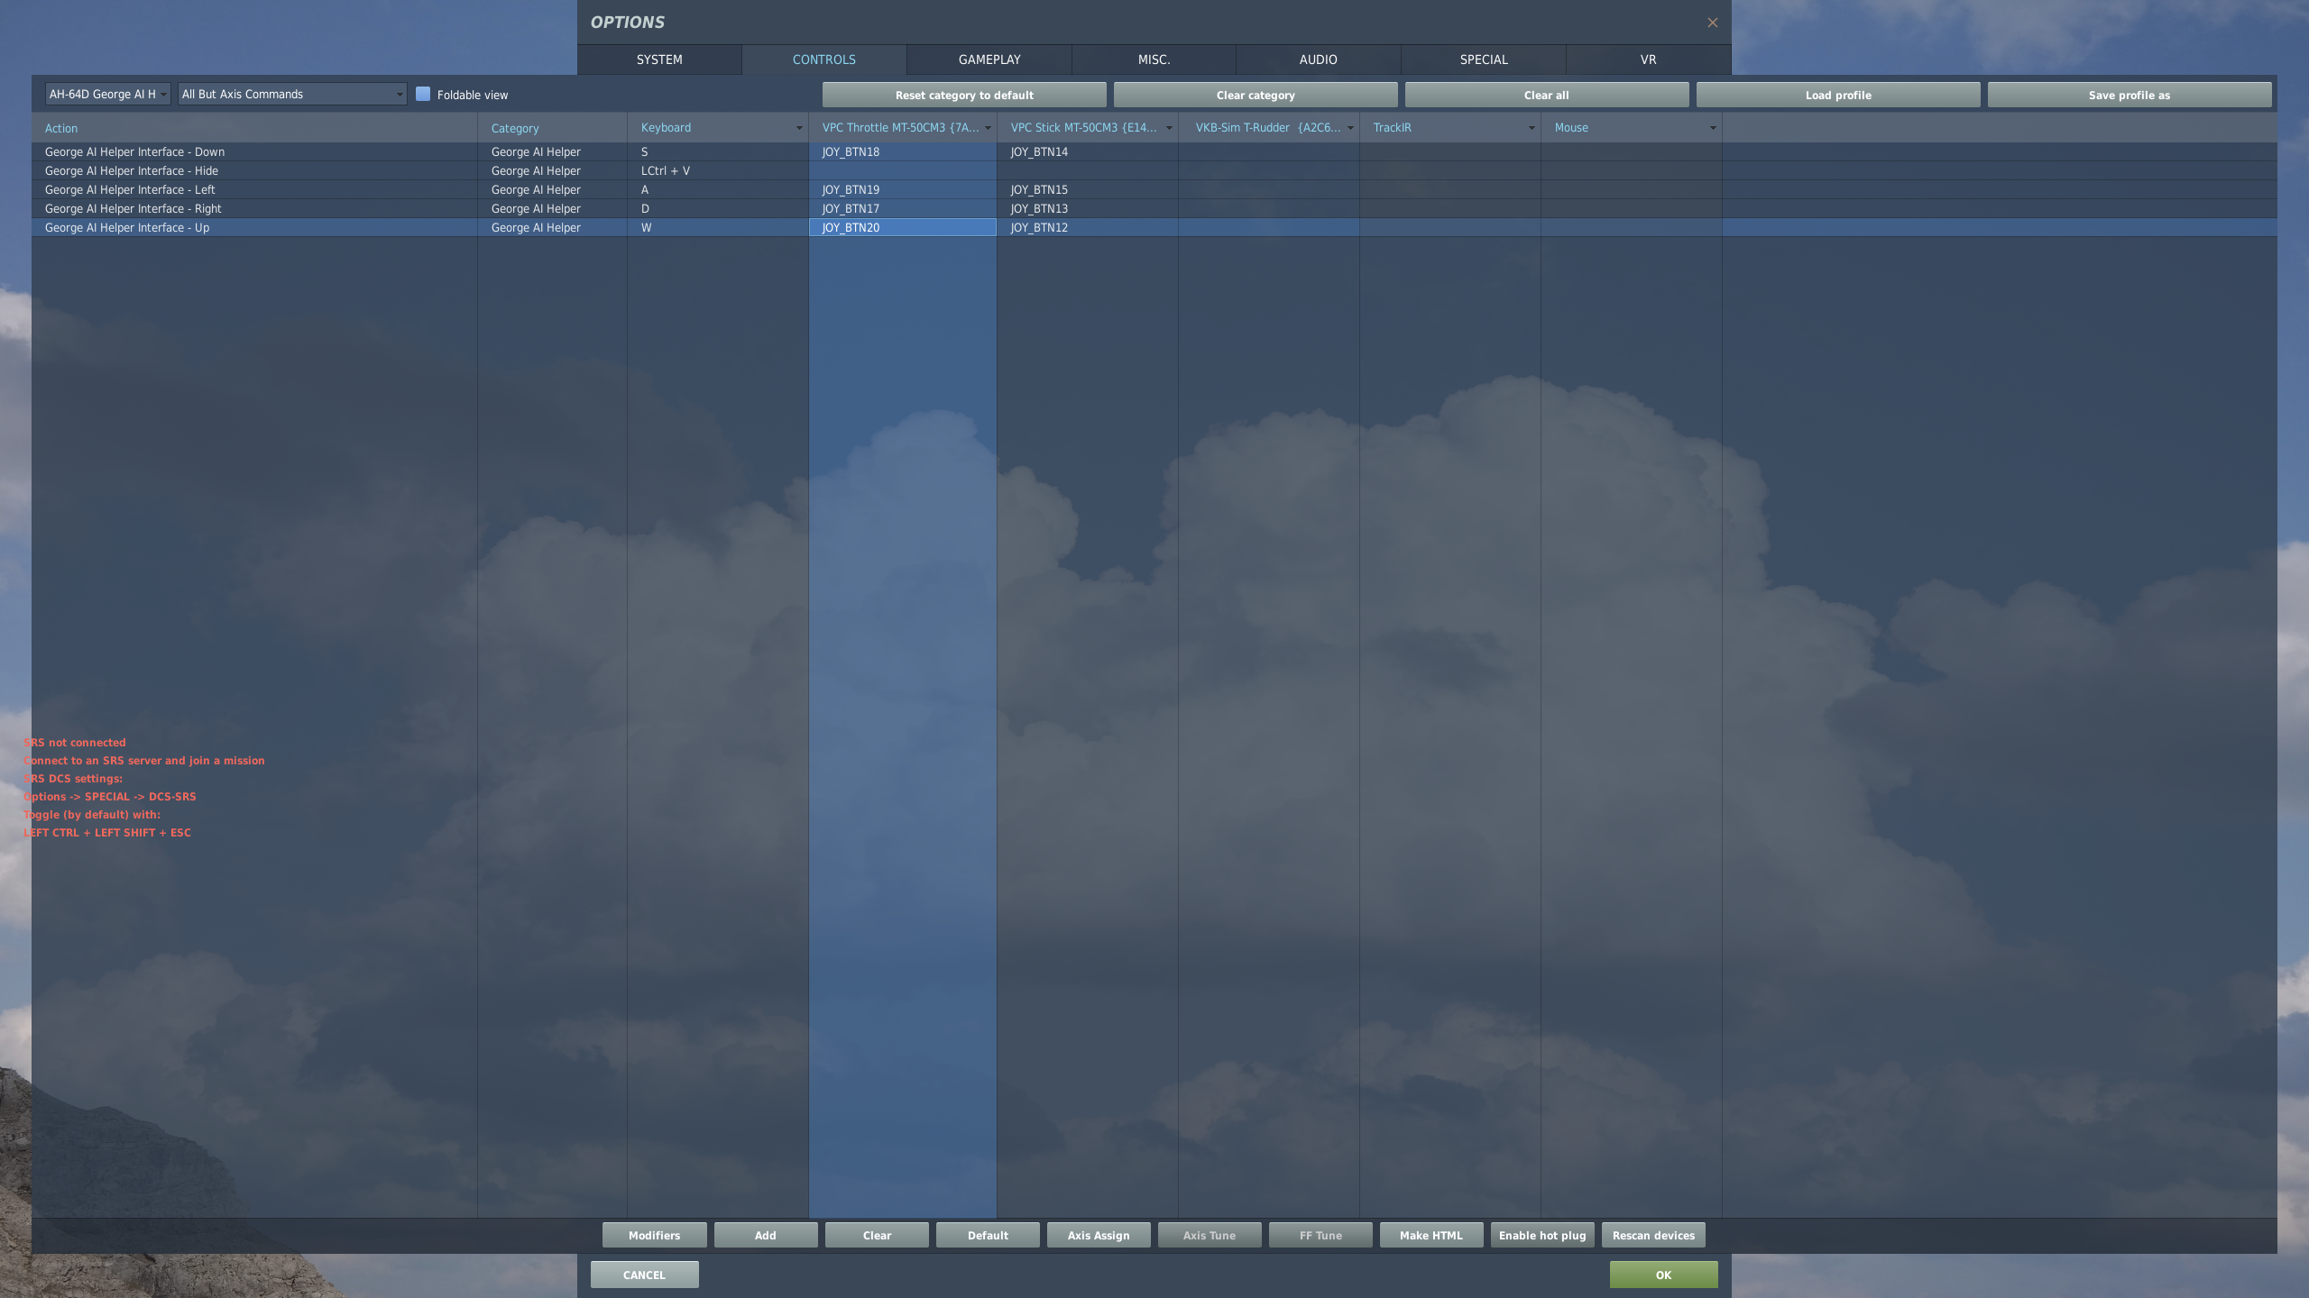Open the Mouse column dropdown arrow
Image resolution: width=2309 pixels, height=1298 pixels.
[x=1713, y=128]
